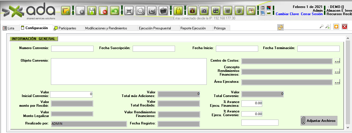
Task: Click the Numero Convenio input field
Action: tap(72, 49)
